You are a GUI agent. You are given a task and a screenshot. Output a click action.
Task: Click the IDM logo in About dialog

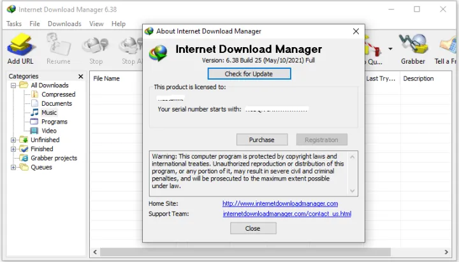pyautogui.click(x=158, y=53)
